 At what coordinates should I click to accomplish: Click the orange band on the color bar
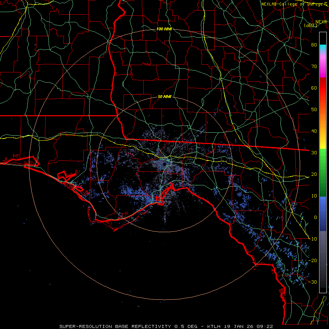pyautogui.click(x=323, y=120)
